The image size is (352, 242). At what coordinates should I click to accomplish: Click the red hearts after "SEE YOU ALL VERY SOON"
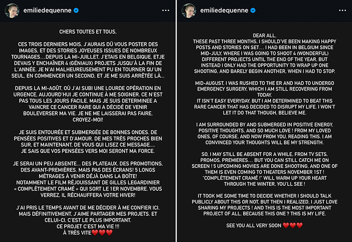point(293,226)
